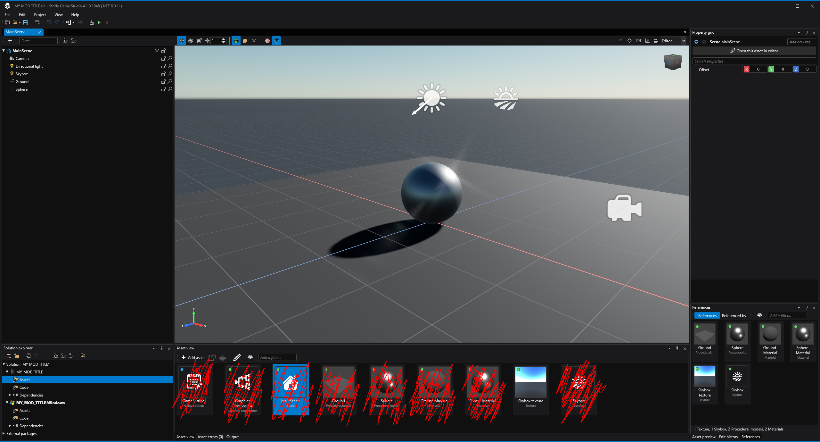
Task: Toggle the world coordinate space globe icon
Action: click(236, 41)
